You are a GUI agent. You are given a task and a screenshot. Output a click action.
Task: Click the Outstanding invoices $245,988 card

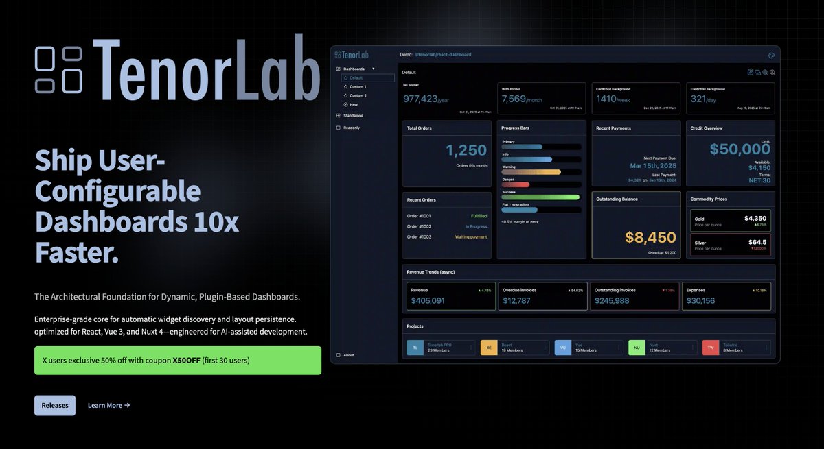point(634,296)
